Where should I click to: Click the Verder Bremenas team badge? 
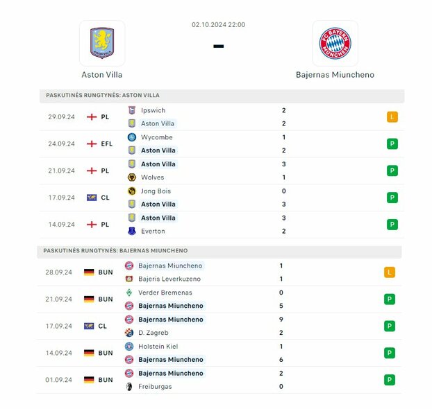[x=129, y=293]
